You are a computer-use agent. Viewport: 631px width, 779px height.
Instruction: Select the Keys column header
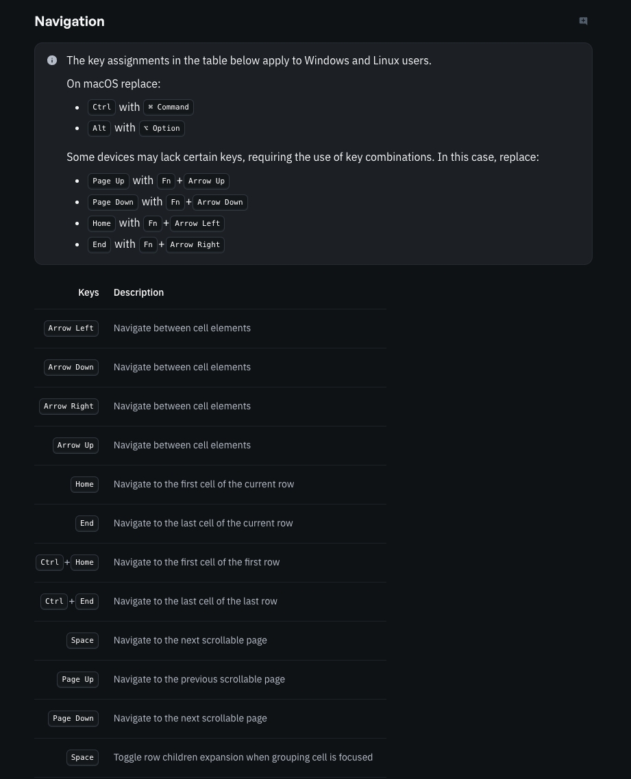pos(88,292)
